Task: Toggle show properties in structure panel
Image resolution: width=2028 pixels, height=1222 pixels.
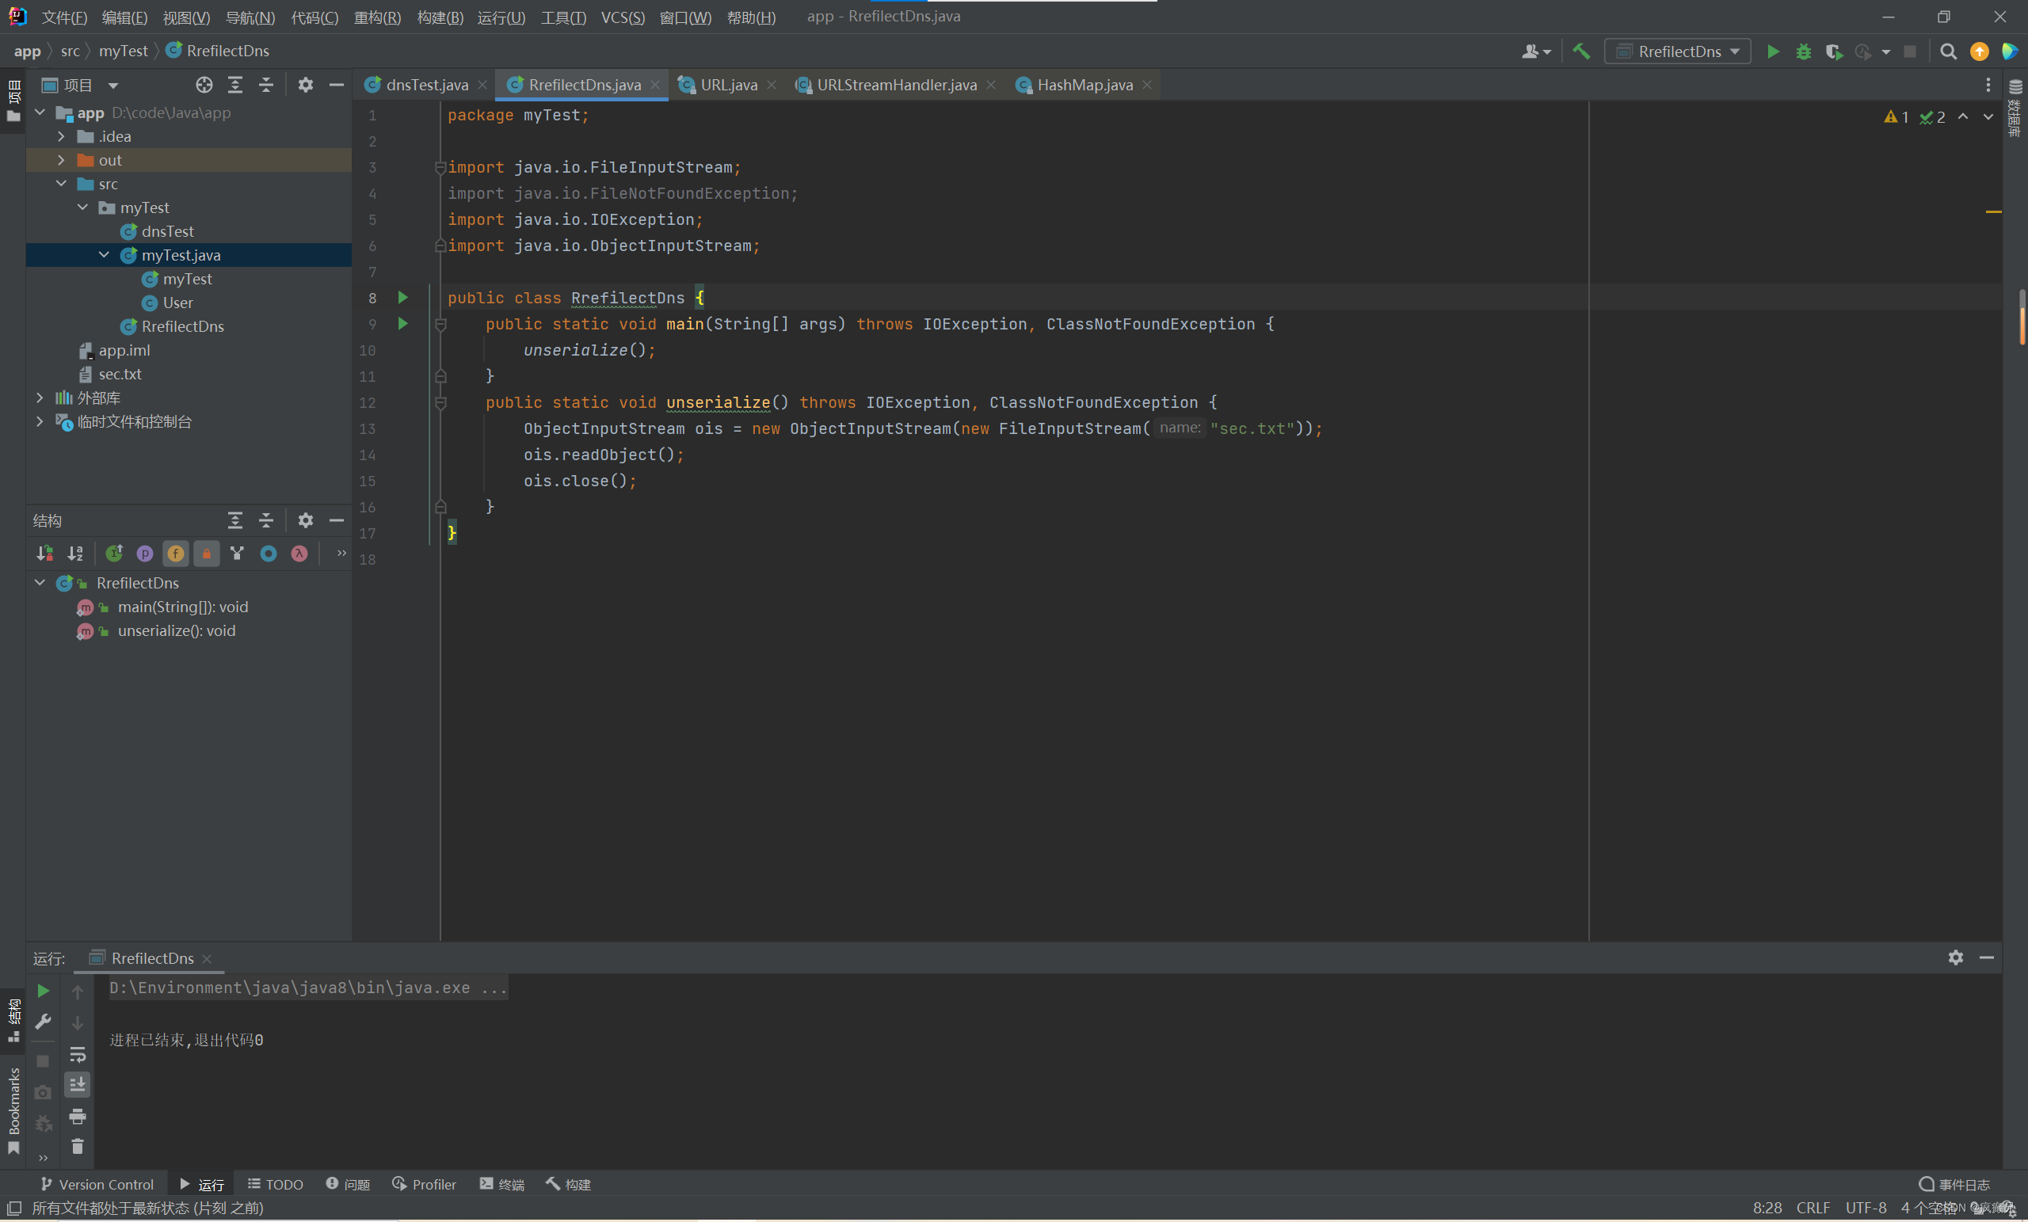Action: pos(145,554)
